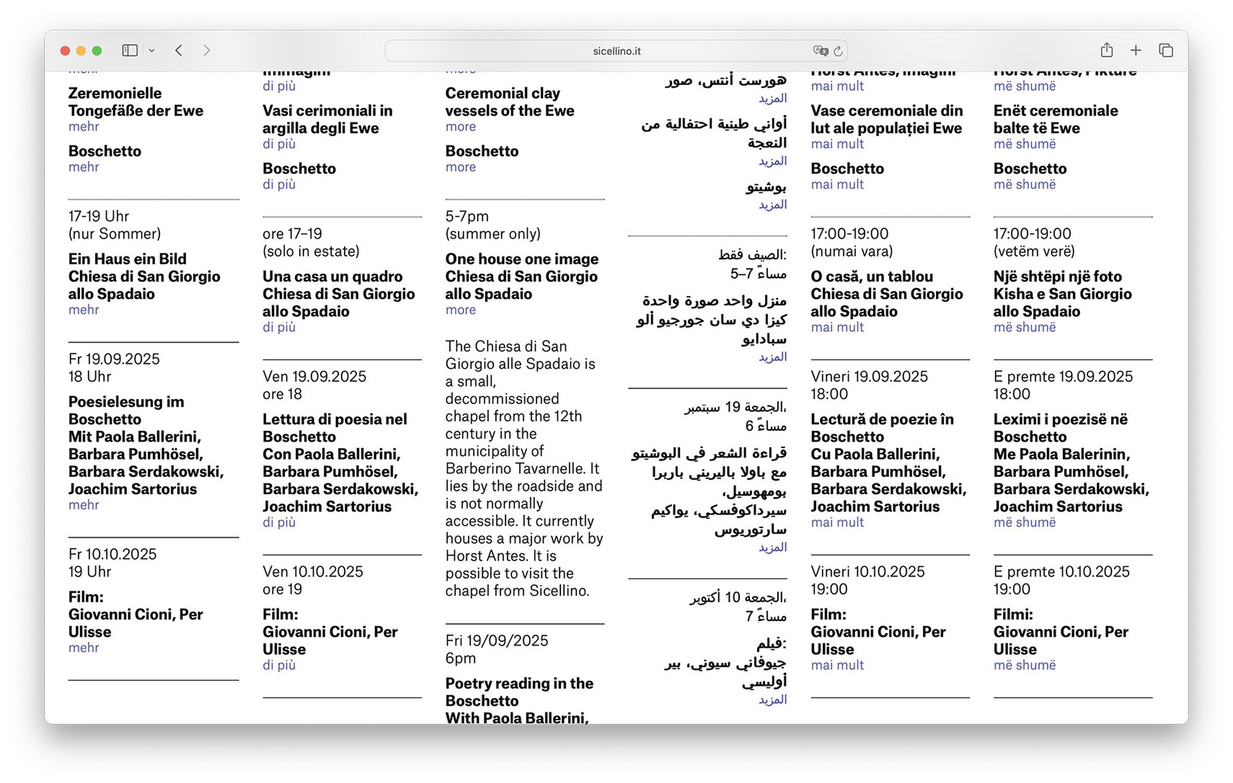Open 'di più' under Una casa un quadro
The image size is (1233, 783).
tap(279, 327)
